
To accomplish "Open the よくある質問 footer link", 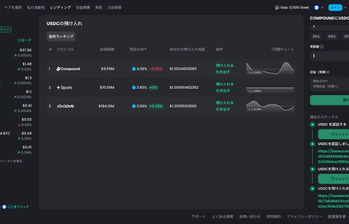I will pyautogui.click(x=222, y=217).
